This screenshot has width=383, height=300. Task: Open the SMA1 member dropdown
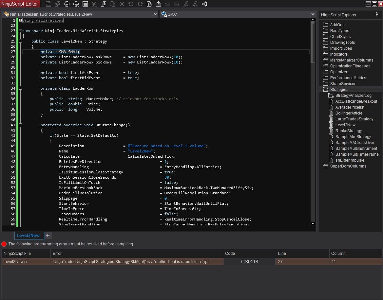(313, 14)
